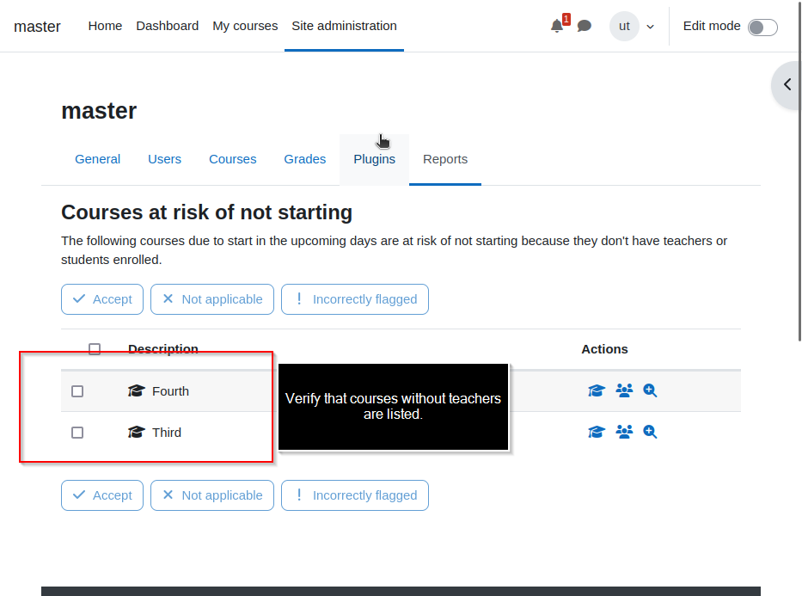802x596 pixels.
Task: Open Dashboard in top navigation
Action: tap(168, 26)
